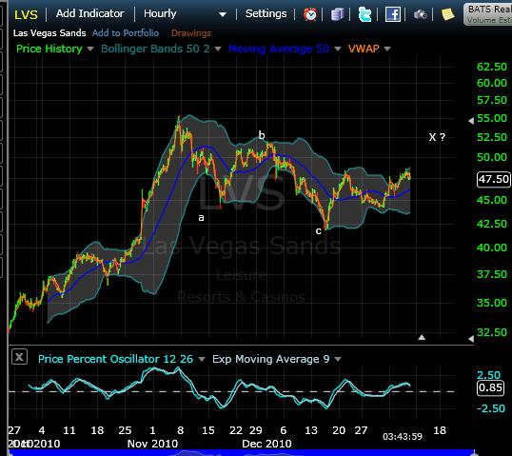Expand Price Percent Oscillator 12 26 dropdown
Image resolution: width=512 pixels, height=456 pixels.
tap(202, 359)
